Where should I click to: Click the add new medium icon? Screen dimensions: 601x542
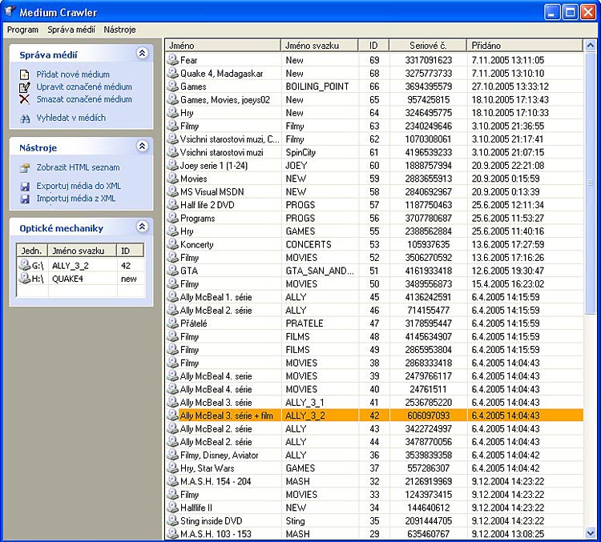25,74
